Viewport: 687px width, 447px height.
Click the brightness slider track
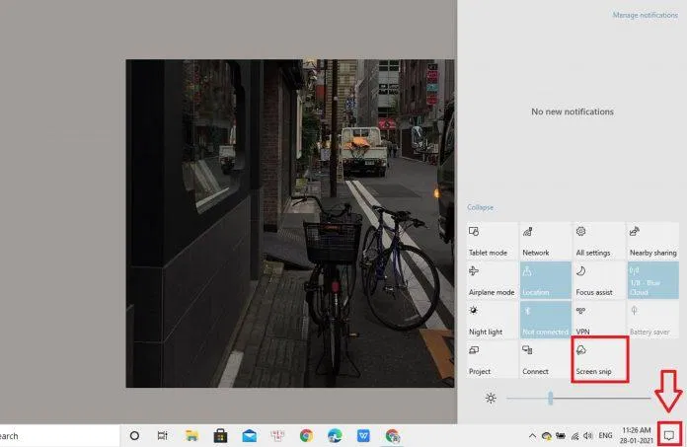(x=592, y=398)
